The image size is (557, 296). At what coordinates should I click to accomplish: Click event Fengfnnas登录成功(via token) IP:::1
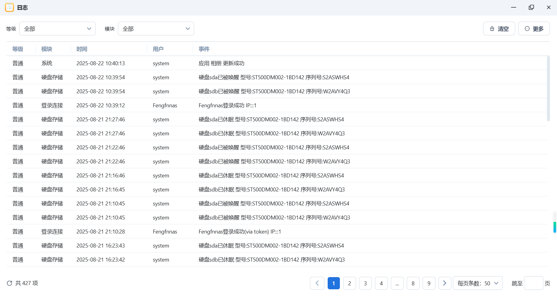240,232
